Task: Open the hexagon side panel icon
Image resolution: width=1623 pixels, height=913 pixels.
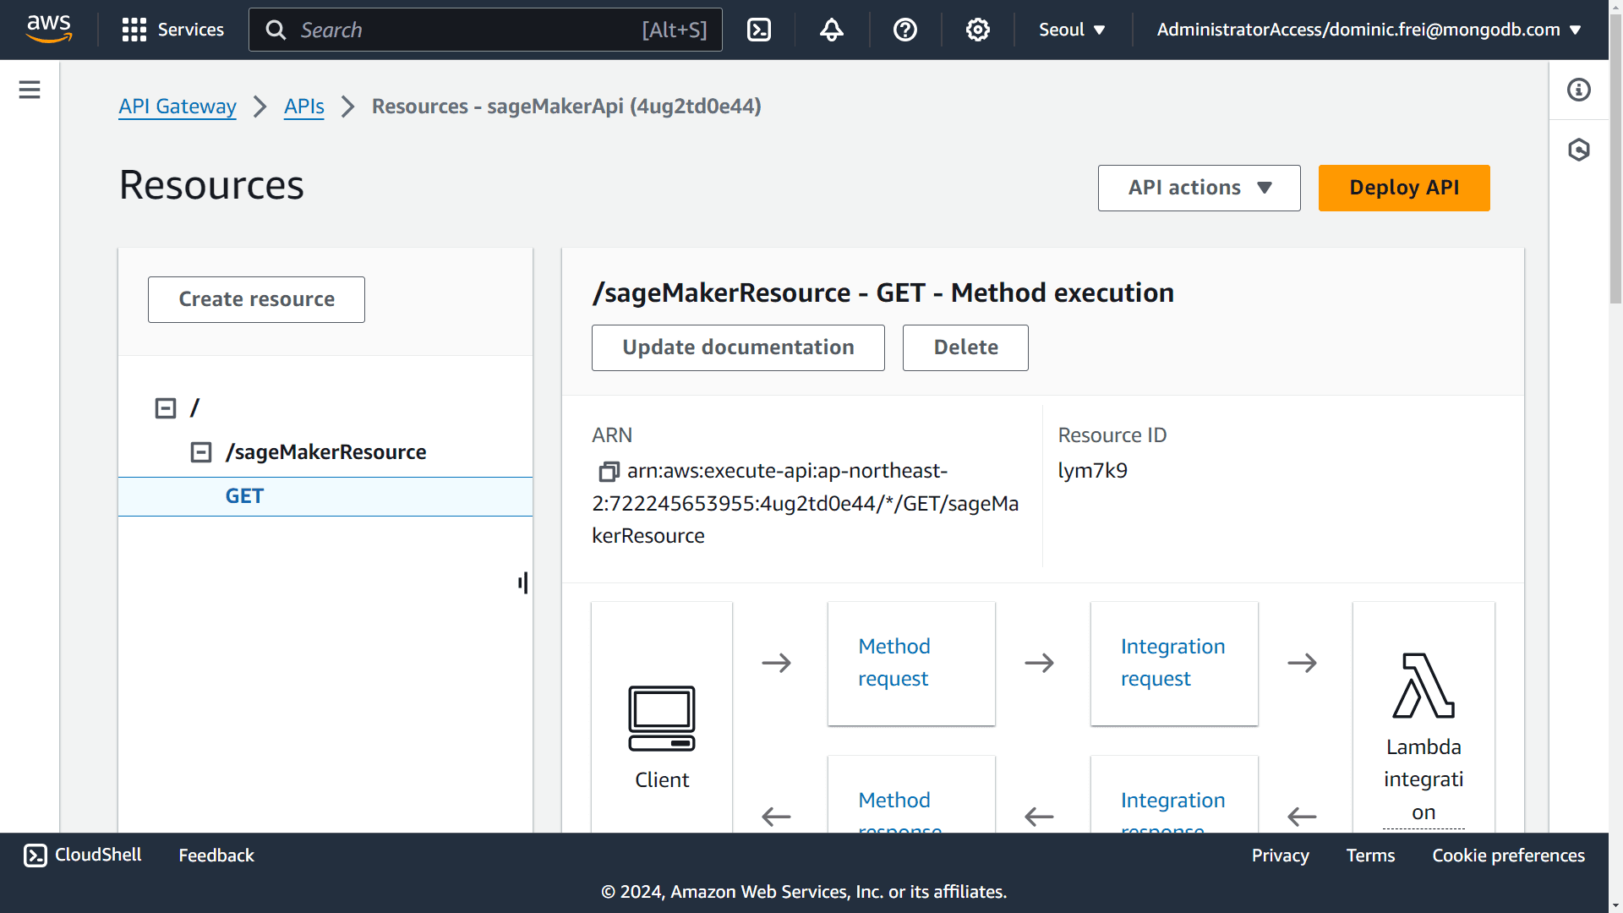Action: tap(1578, 150)
